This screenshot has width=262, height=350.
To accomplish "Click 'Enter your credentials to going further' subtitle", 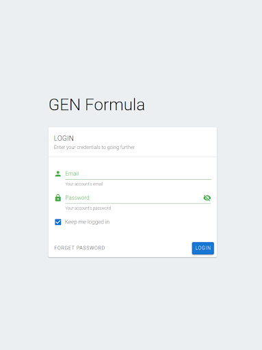I will pos(94,148).
